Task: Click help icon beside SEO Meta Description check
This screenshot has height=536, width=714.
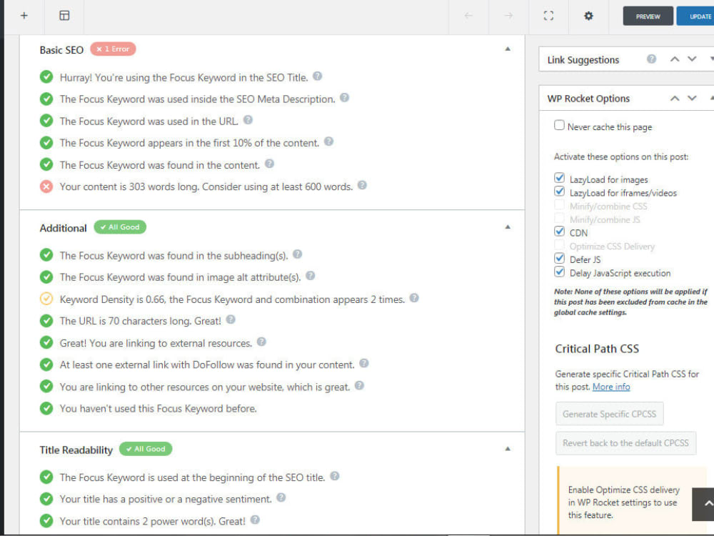Action: [x=345, y=97]
